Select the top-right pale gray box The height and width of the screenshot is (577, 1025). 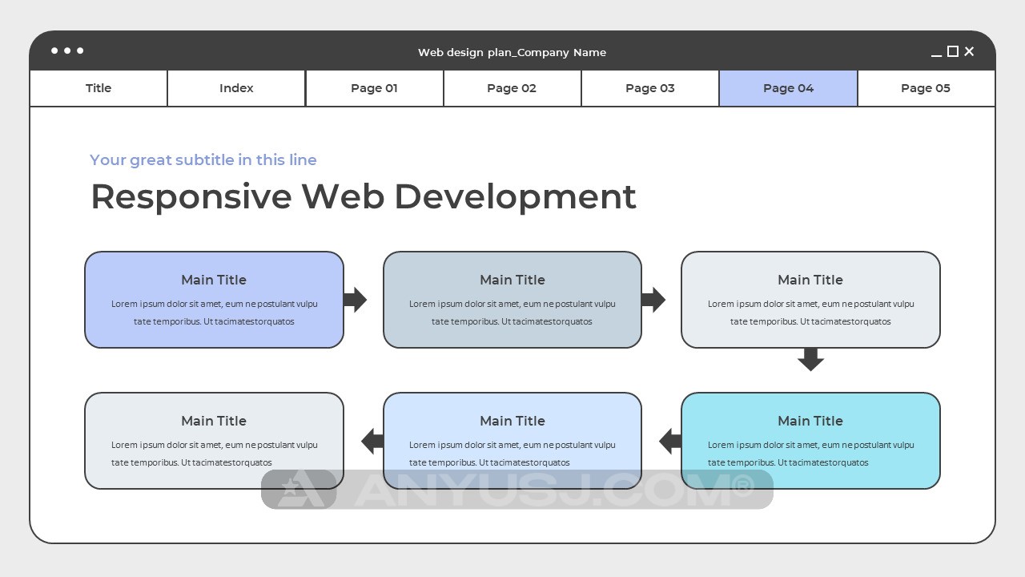tap(810, 300)
